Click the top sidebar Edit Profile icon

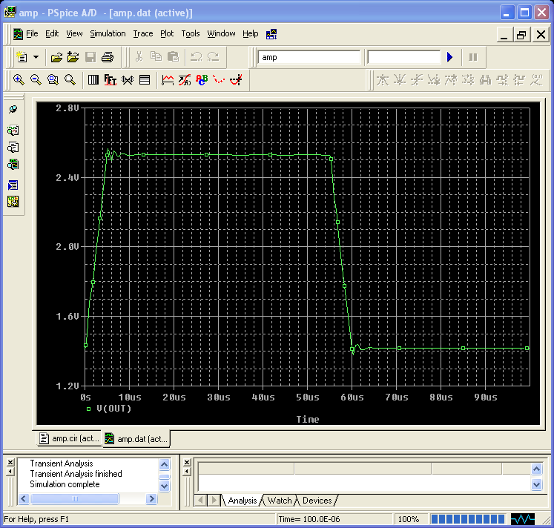[13, 109]
